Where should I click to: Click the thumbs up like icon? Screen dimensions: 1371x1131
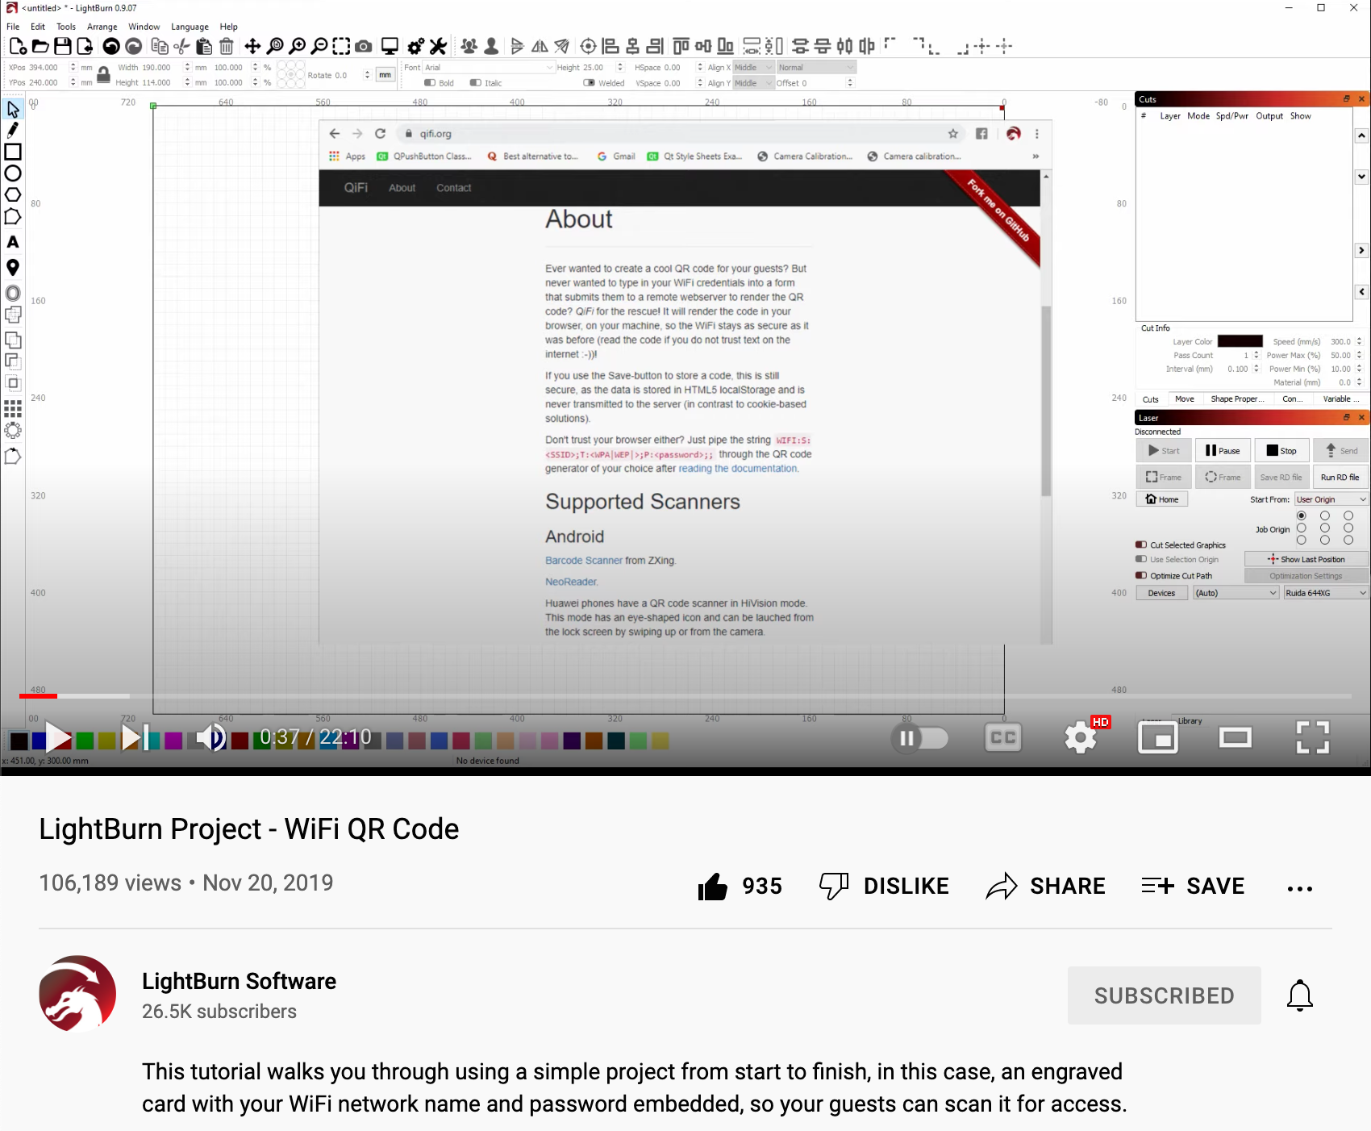(x=713, y=887)
